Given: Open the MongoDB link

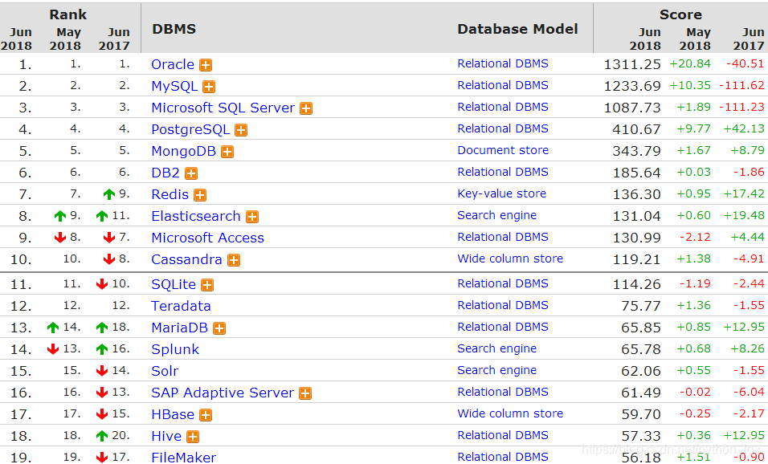Looking at the screenshot, I should pyautogui.click(x=183, y=151).
